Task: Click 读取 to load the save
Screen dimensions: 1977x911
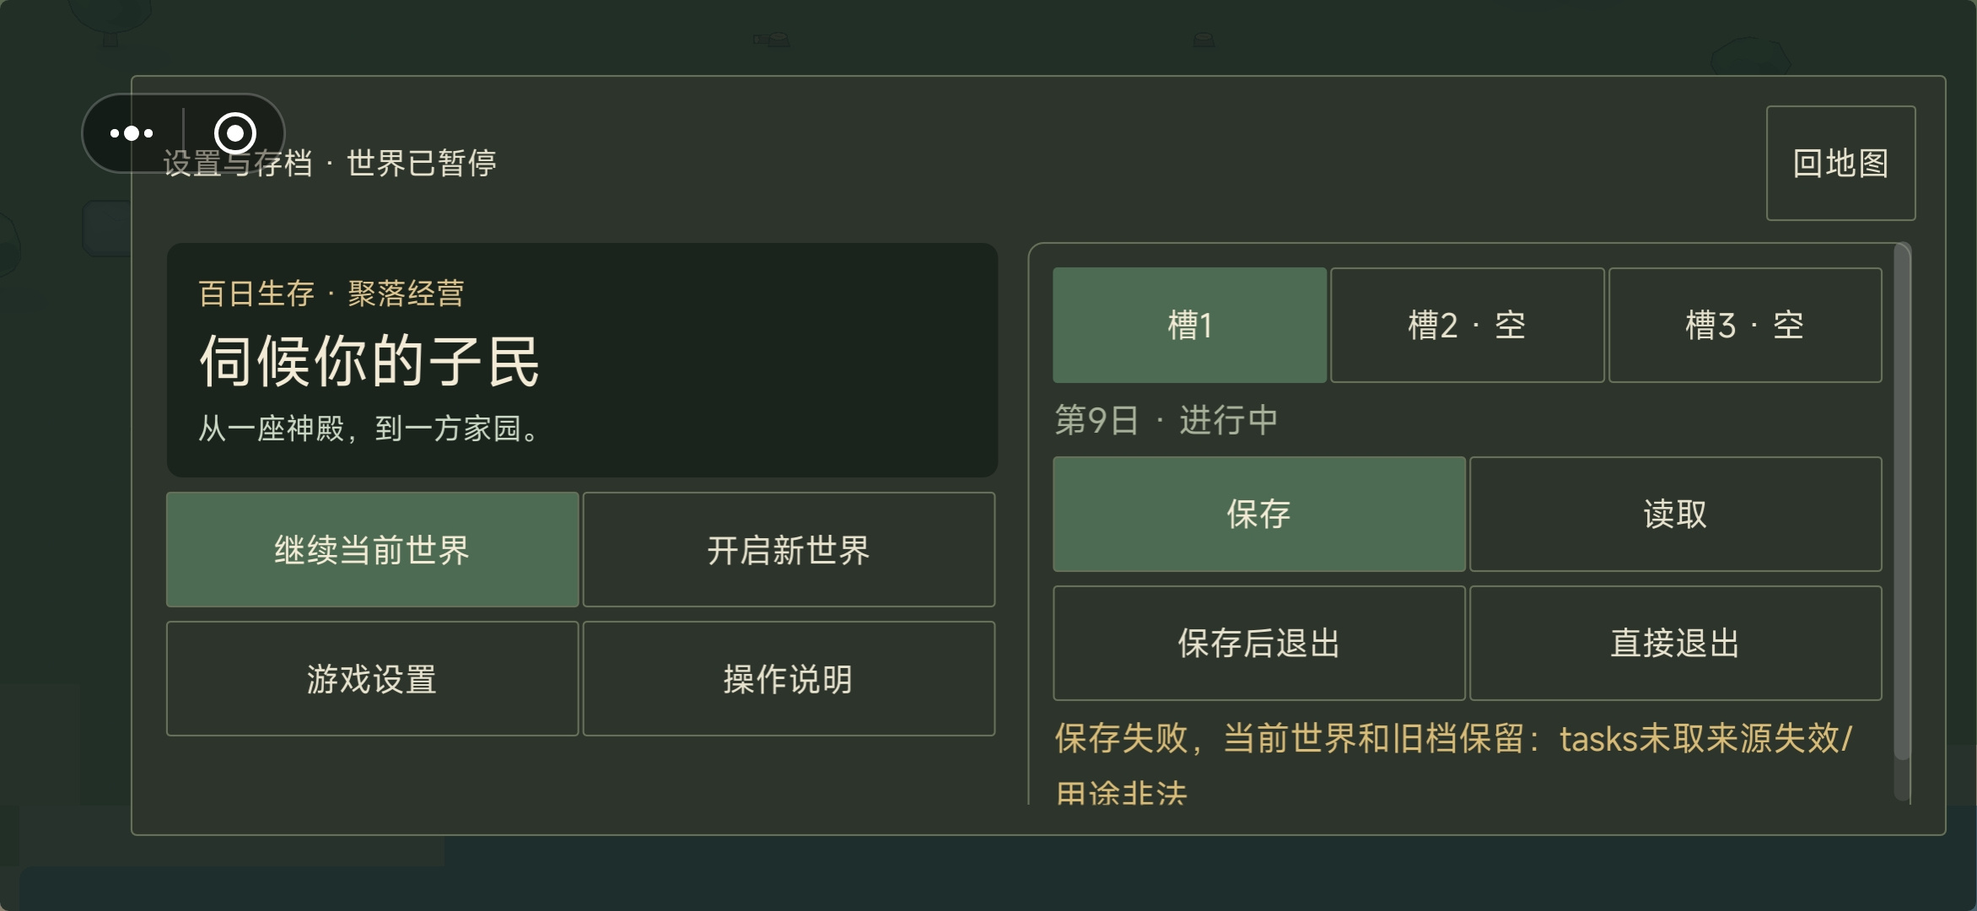Action: coord(1676,515)
